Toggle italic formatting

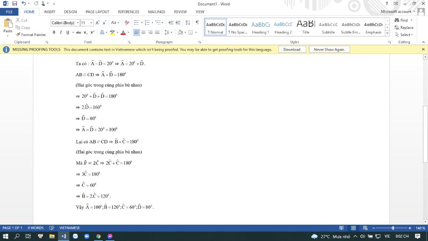tap(61, 32)
